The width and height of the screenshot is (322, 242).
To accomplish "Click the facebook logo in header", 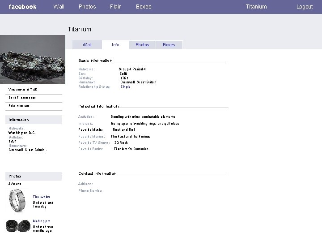I will [23, 7].
